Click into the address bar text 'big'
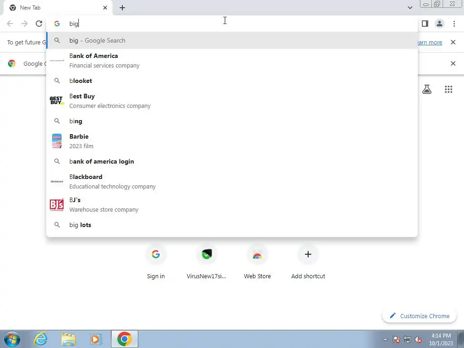This screenshot has height=348, width=464. (74, 24)
